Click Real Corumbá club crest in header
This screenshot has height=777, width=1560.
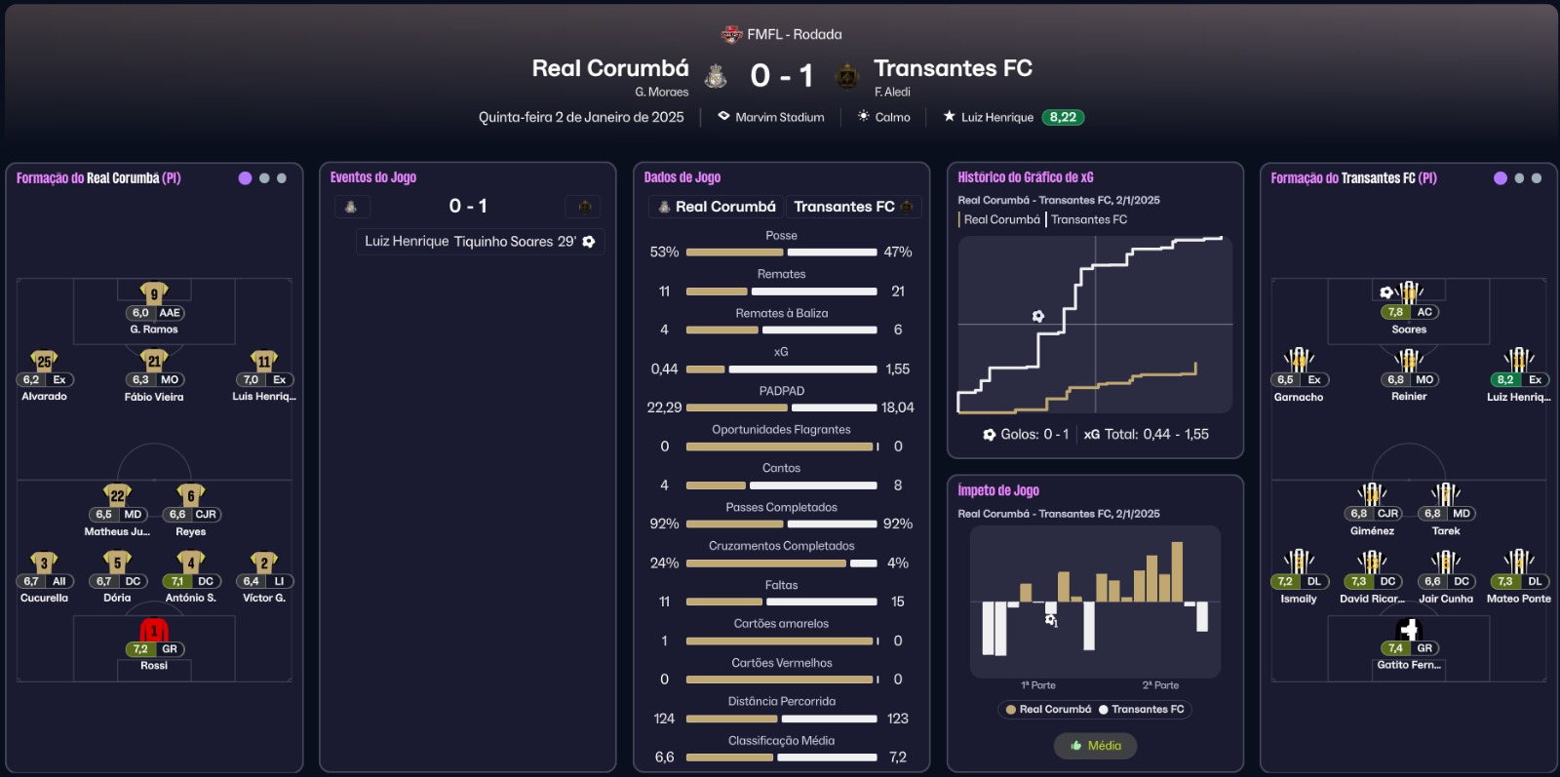click(x=716, y=76)
